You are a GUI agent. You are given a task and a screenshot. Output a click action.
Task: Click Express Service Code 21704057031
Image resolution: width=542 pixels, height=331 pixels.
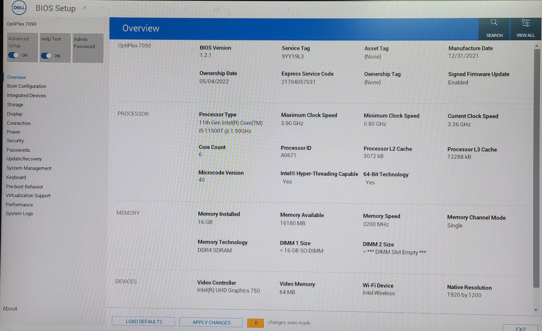[298, 82]
